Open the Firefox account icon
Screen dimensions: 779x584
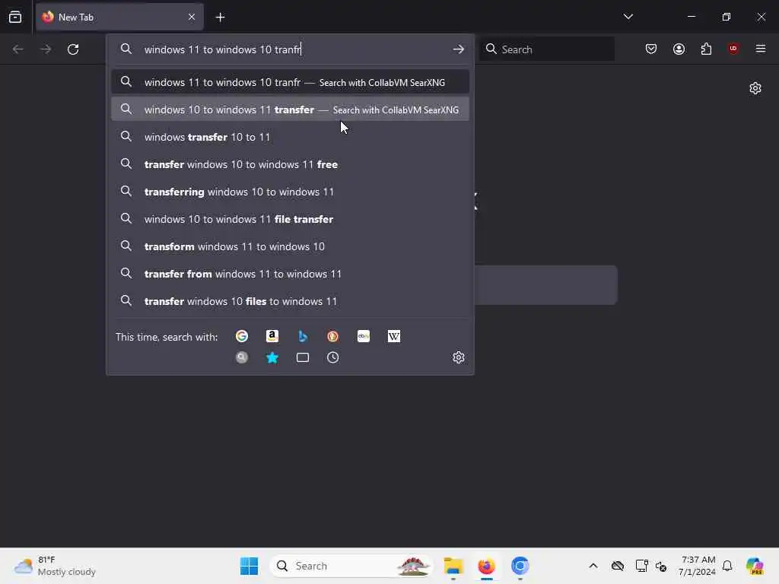(679, 49)
